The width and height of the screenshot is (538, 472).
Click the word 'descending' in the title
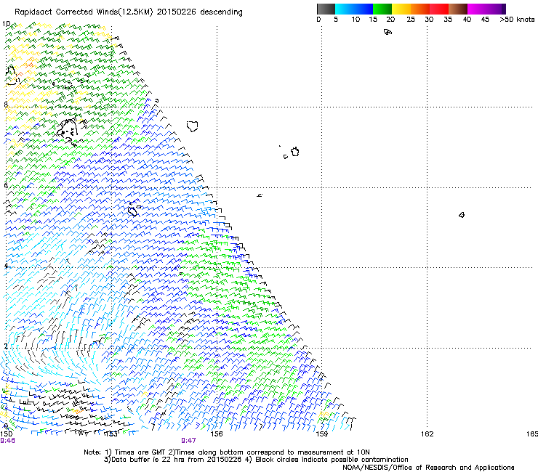(x=221, y=12)
